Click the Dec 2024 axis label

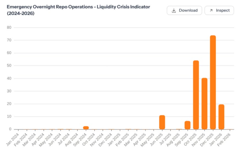(x=106, y=140)
